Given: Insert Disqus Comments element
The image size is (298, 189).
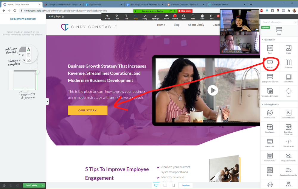Looking at the screenshot, I should [288, 157].
